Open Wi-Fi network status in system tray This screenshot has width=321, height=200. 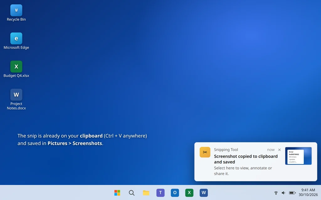pyautogui.click(x=276, y=192)
